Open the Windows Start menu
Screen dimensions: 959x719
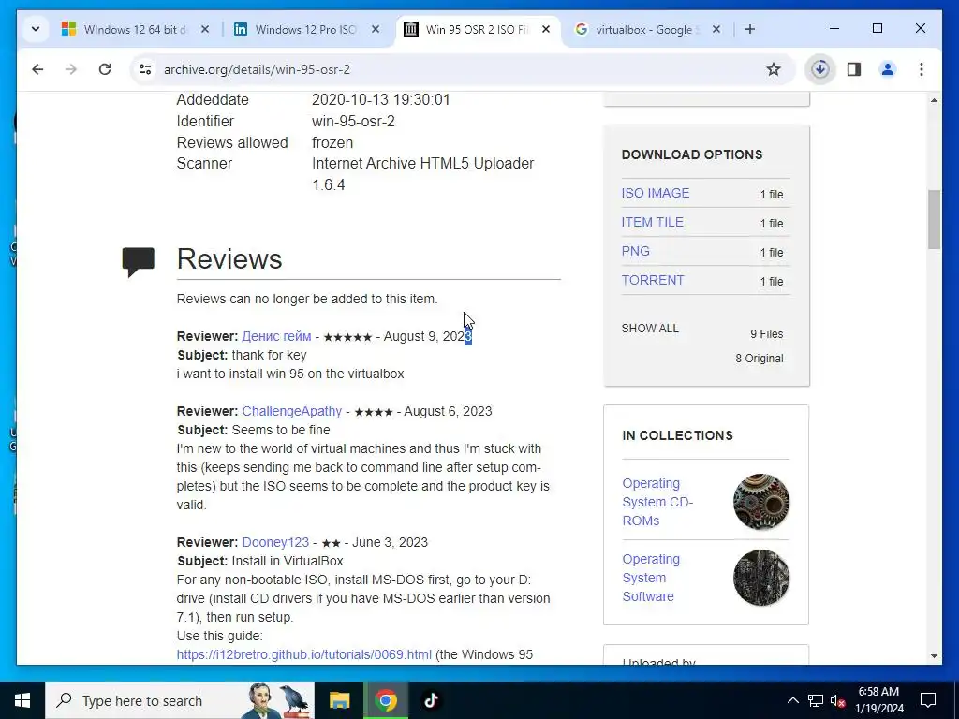tap(22, 700)
